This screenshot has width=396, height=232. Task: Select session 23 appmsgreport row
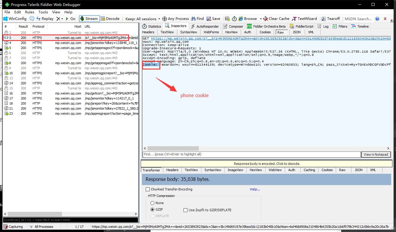[71, 113]
